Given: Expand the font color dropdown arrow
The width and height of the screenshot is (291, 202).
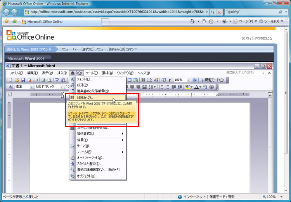Looking at the screenshot, I should click(x=201, y=87).
